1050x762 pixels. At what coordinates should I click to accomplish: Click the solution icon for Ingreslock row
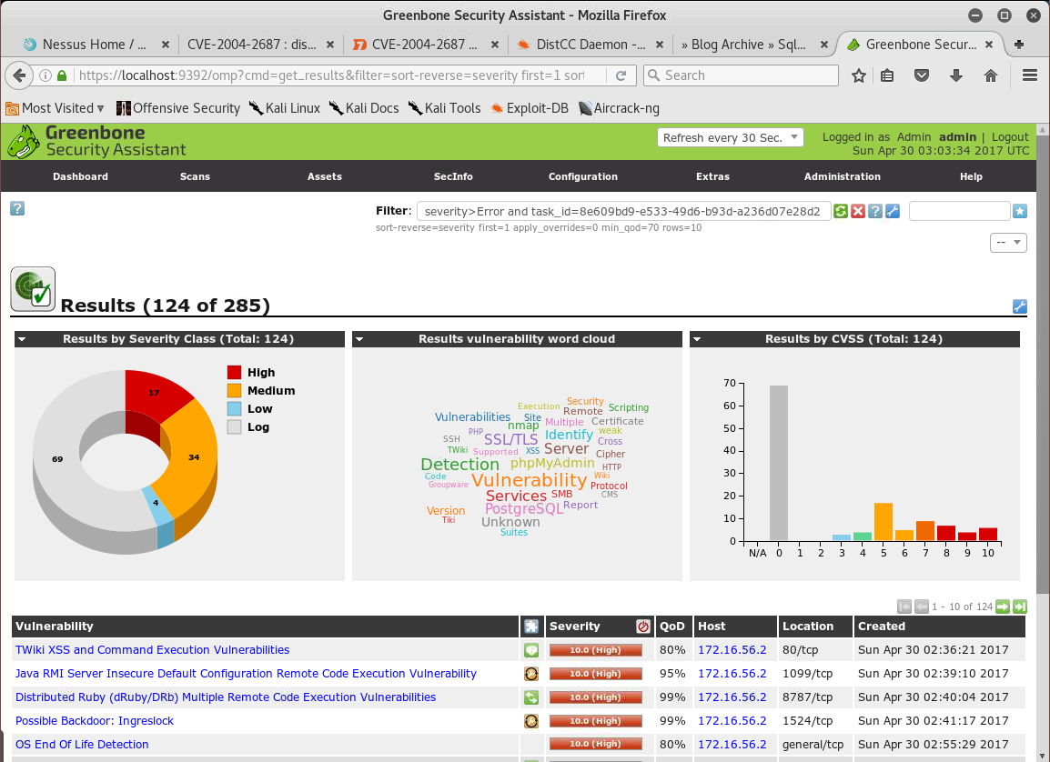[531, 721]
